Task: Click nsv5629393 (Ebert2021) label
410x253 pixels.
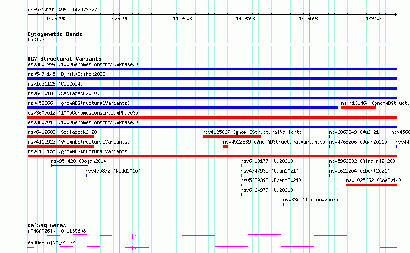Action: click(x=271, y=180)
